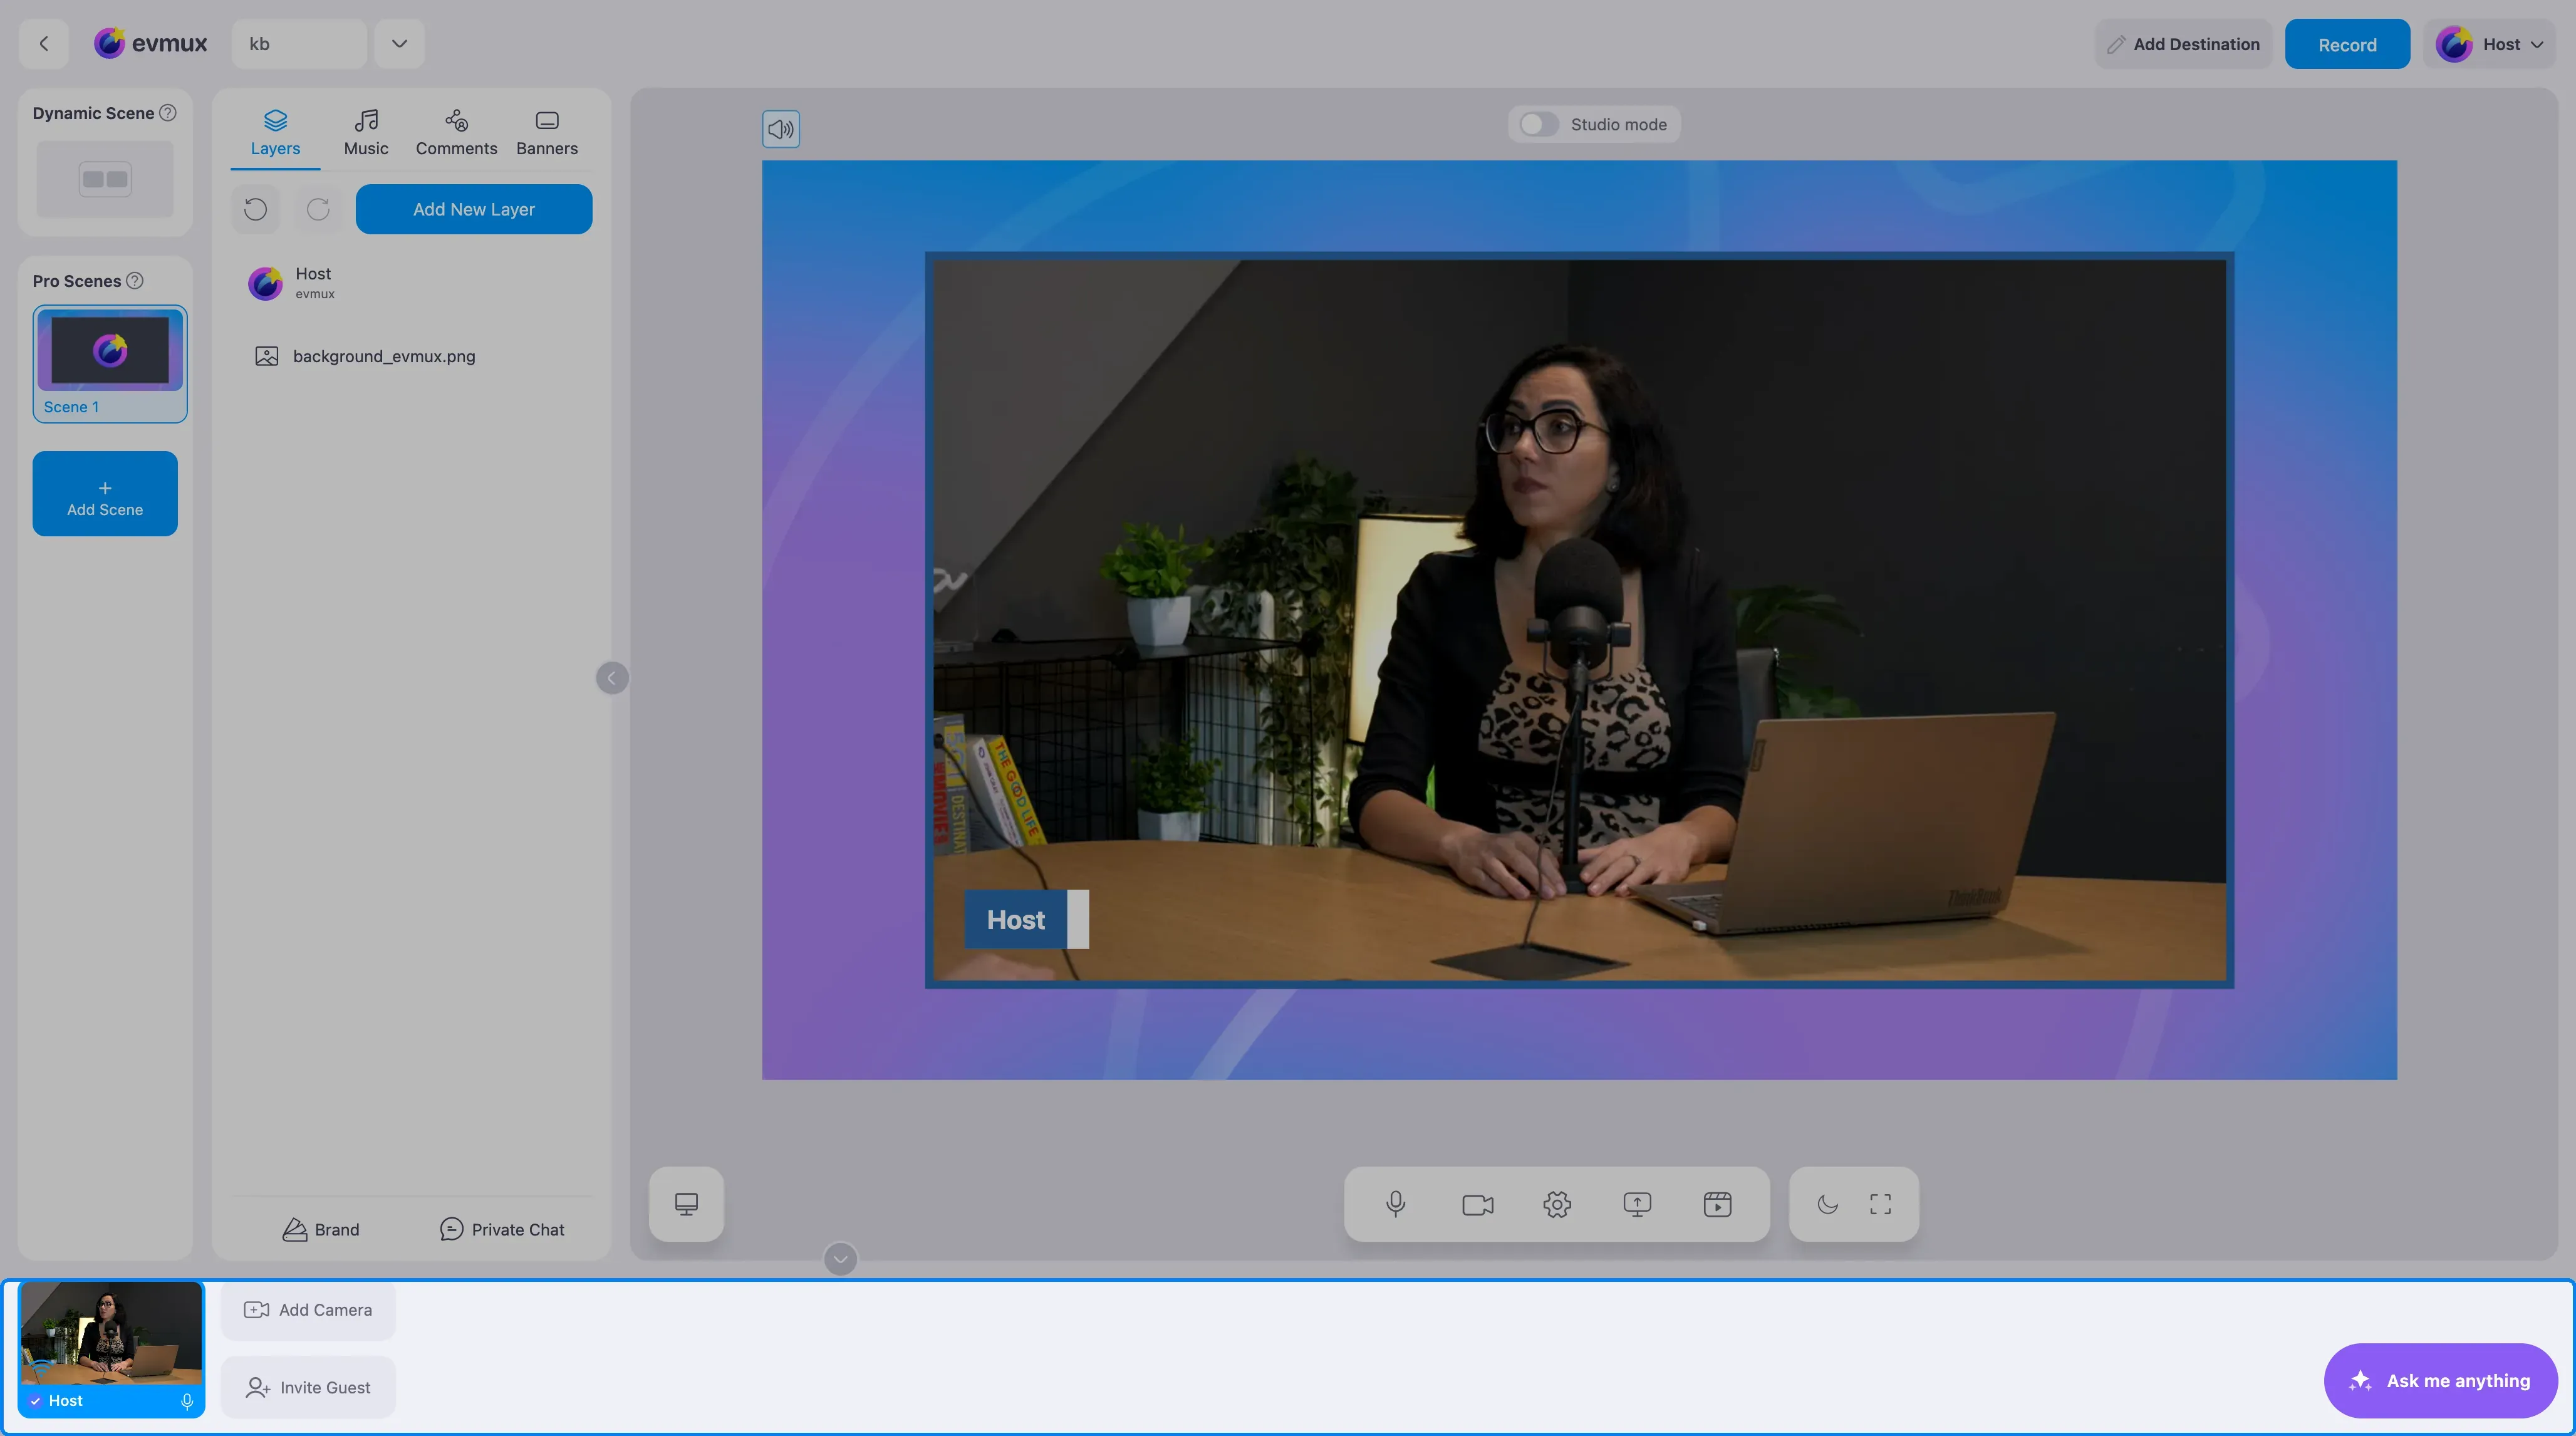Open the dropdown next to kb field
This screenshot has height=1436, width=2576.
399,44
